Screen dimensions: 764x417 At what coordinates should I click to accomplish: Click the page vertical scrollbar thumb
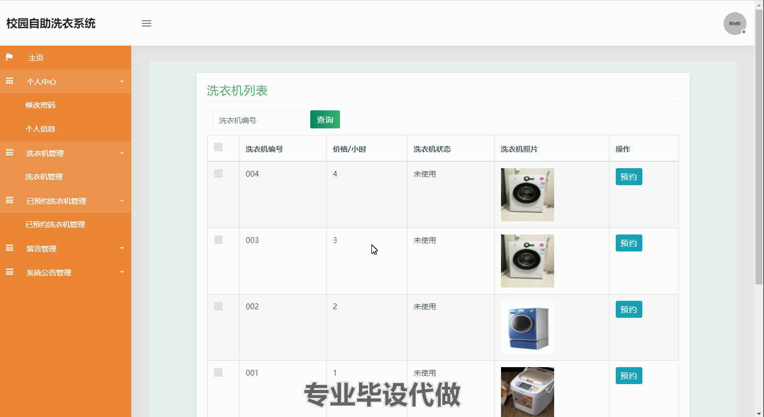759,147
